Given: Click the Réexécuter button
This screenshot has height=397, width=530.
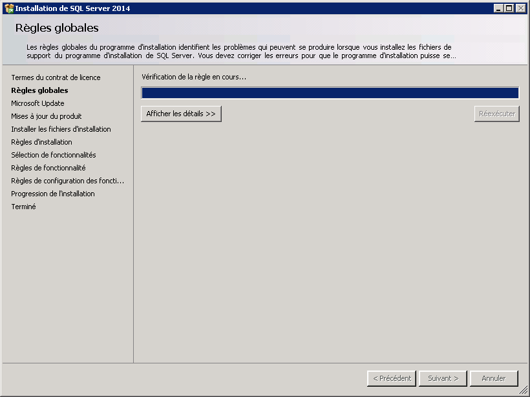Looking at the screenshot, I should (x=496, y=114).
